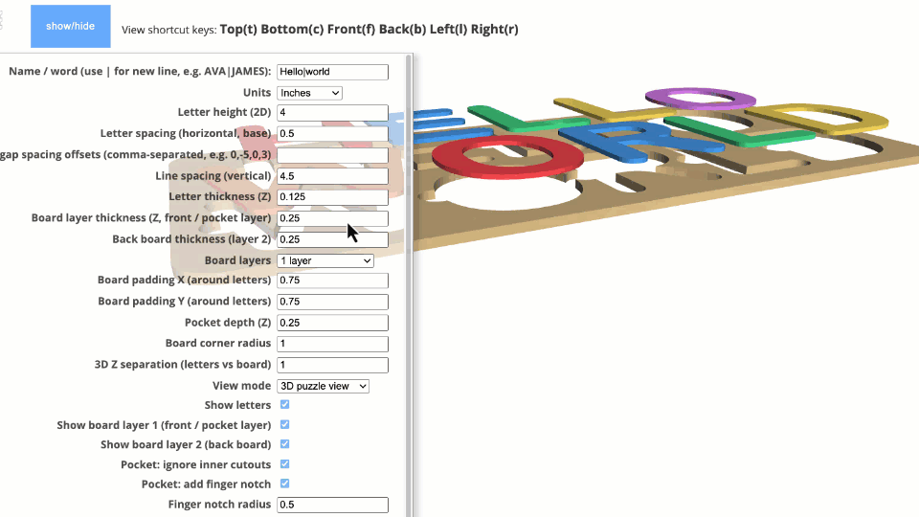Expand the Board layers dropdown

[325, 260]
